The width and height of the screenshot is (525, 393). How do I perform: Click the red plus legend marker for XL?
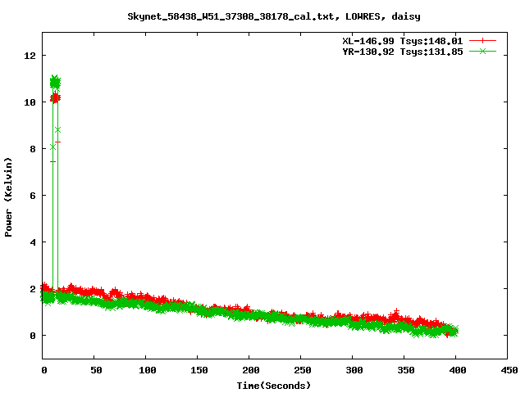click(x=482, y=41)
